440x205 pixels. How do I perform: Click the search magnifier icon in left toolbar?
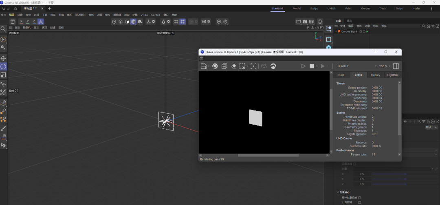[x=3, y=29]
